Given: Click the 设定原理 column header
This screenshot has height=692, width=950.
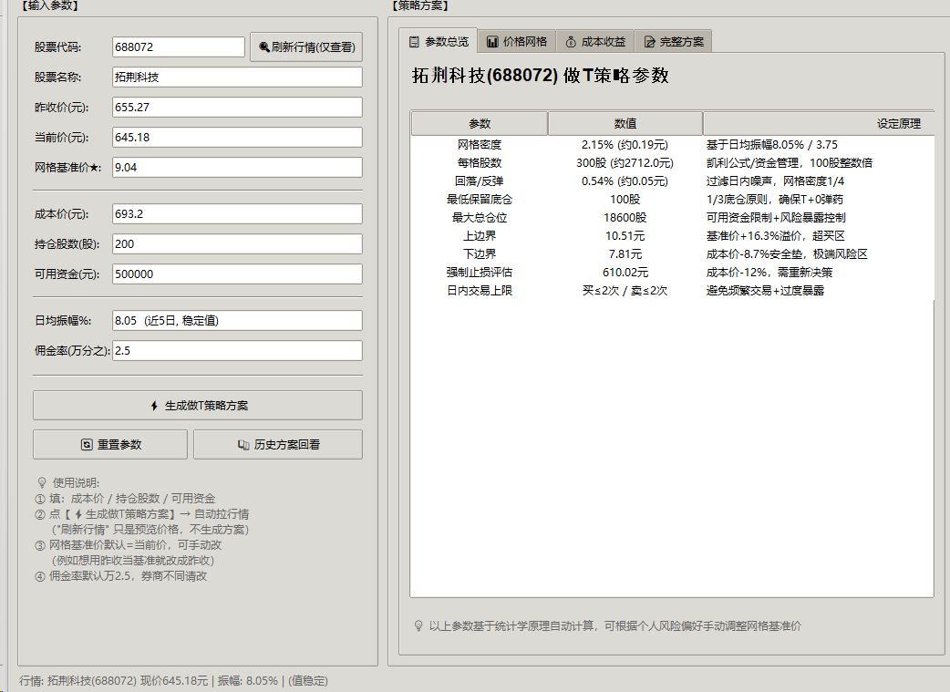Looking at the screenshot, I should (819, 124).
